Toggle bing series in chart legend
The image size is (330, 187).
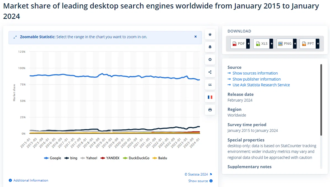tap(71, 158)
